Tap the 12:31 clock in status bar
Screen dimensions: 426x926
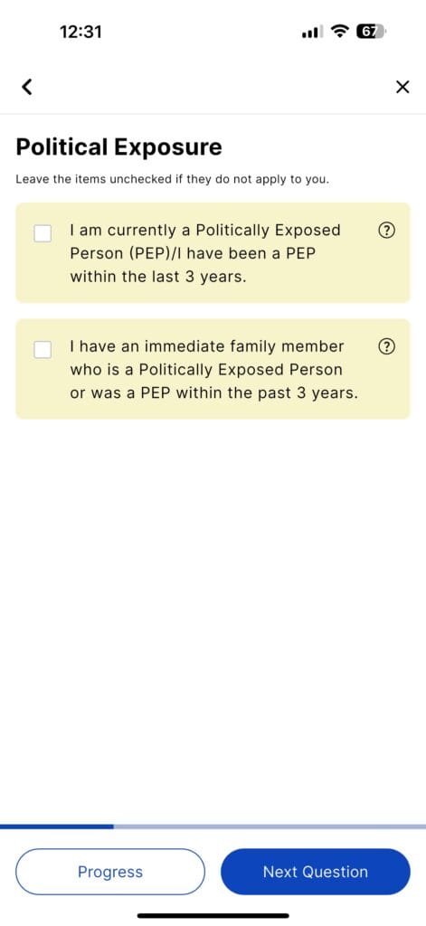[80, 32]
